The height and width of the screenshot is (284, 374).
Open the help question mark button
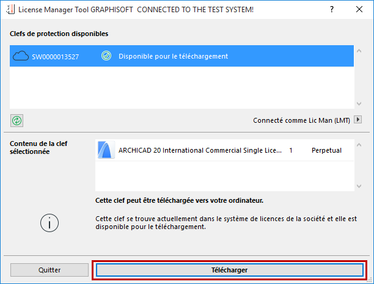coord(332,9)
